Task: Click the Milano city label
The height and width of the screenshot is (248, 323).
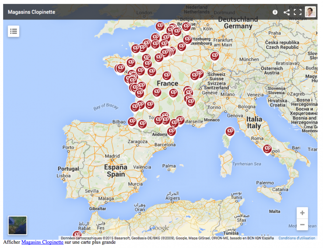Action: [227, 94]
